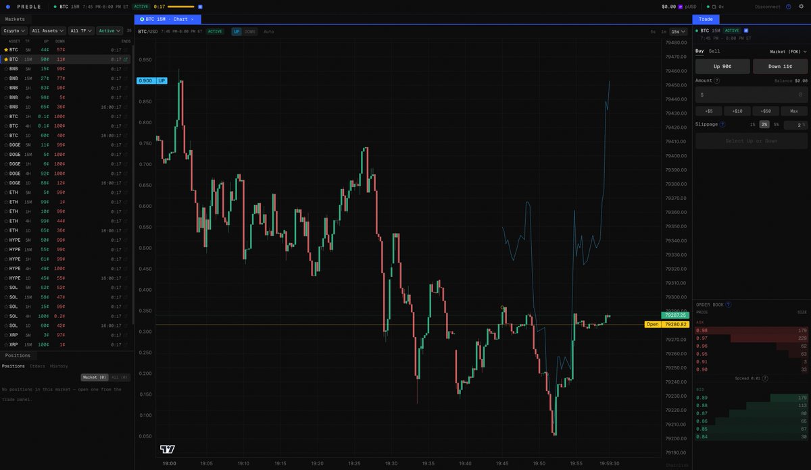Image resolution: width=811 pixels, height=470 pixels.
Task: Filter positions by Market (0)
Action: [x=94, y=377]
